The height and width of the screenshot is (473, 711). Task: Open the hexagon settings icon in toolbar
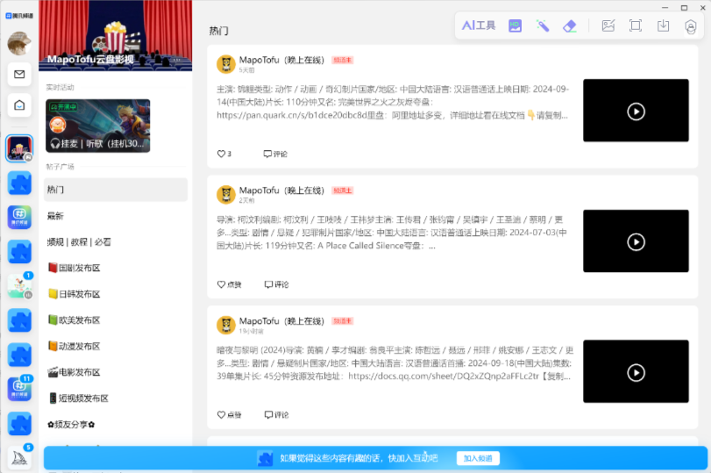(690, 27)
